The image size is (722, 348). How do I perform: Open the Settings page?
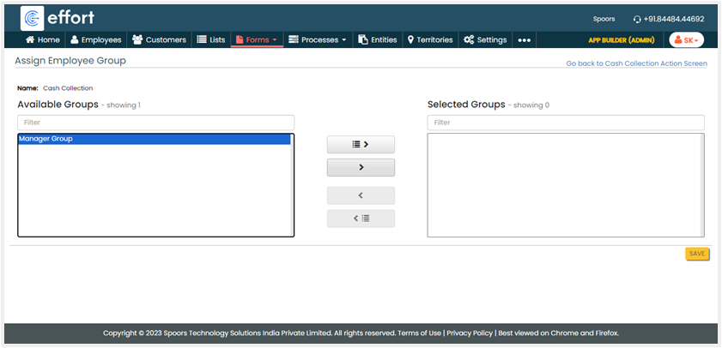(485, 39)
